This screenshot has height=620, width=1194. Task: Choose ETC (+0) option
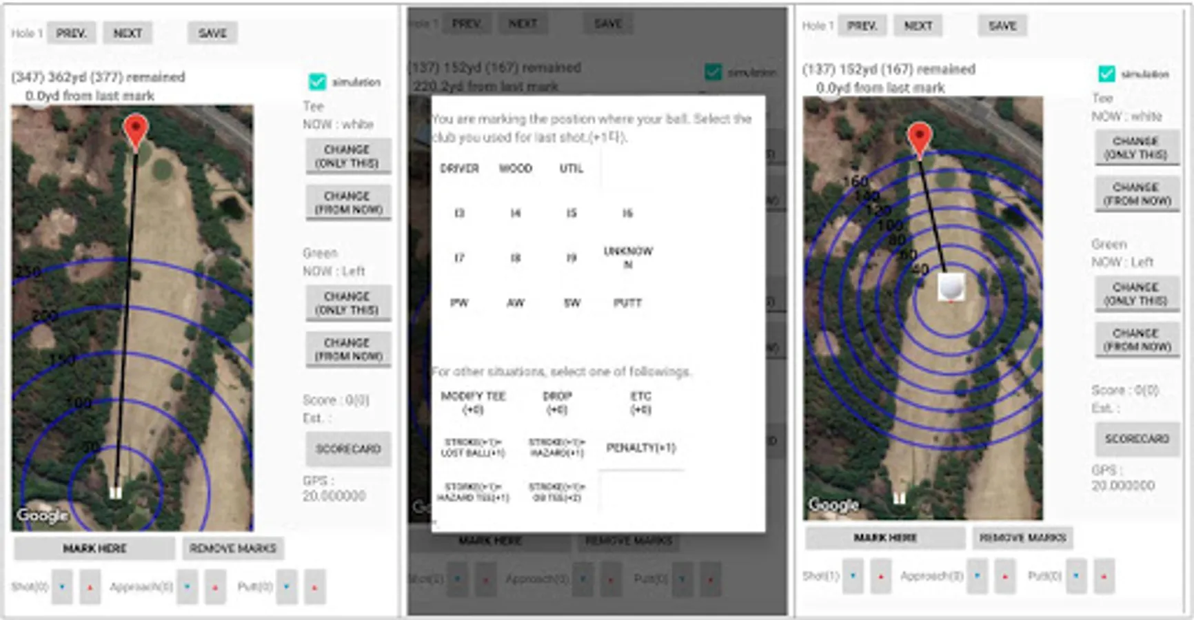[x=640, y=403]
